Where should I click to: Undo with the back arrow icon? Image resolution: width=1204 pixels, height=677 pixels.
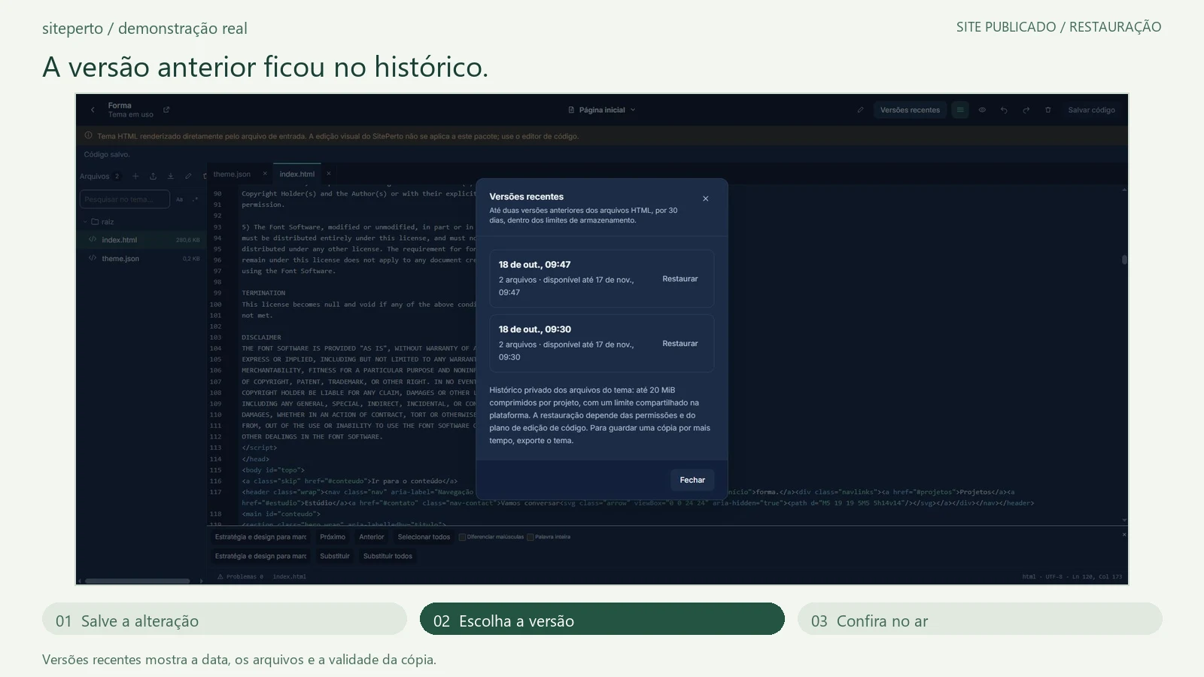pyautogui.click(x=1004, y=110)
